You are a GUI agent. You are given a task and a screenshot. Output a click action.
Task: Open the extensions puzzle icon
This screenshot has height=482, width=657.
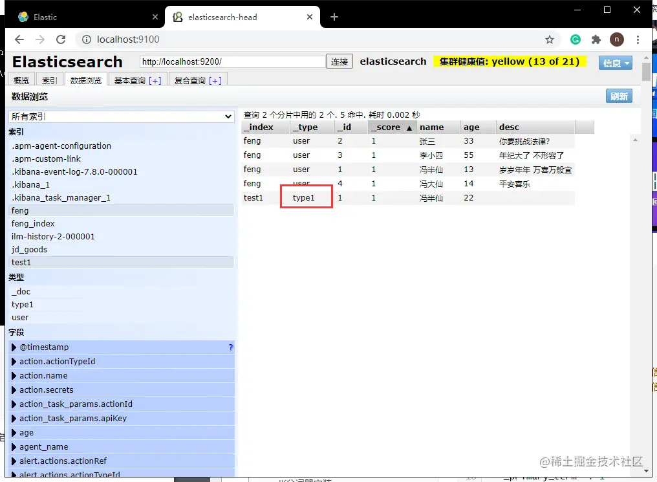click(596, 39)
